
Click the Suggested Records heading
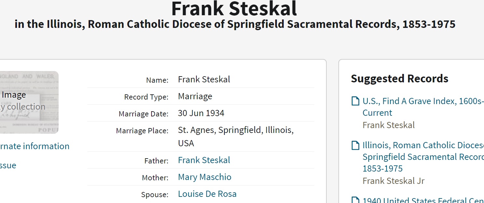[x=399, y=79]
